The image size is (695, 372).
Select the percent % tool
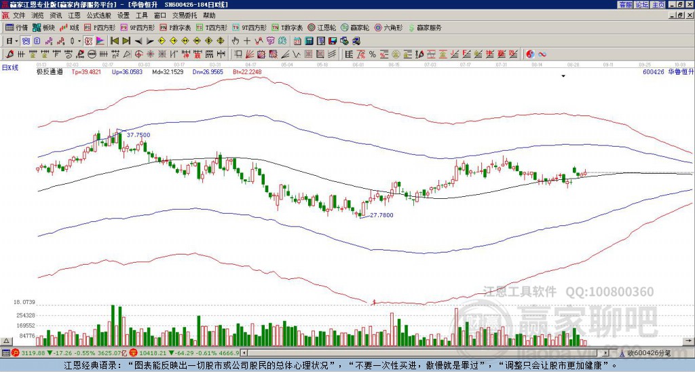[x=373, y=54]
